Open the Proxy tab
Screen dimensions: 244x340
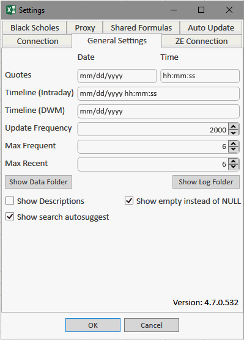85,27
